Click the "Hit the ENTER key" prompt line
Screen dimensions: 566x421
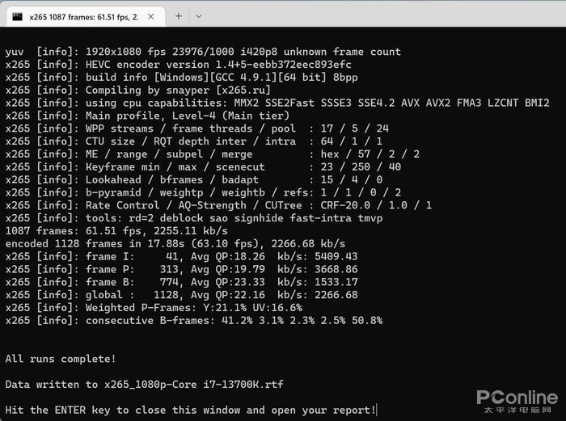pyautogui.click(x=190, y=410)
